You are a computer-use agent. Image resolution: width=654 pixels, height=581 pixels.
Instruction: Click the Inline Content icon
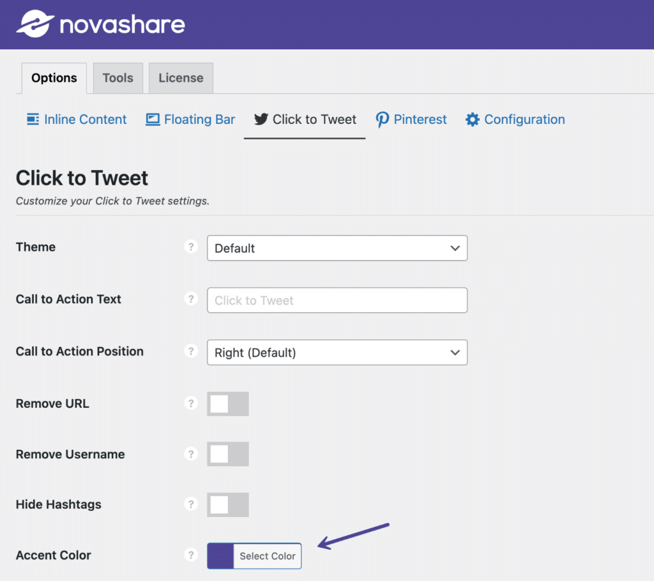coord(33,120)
